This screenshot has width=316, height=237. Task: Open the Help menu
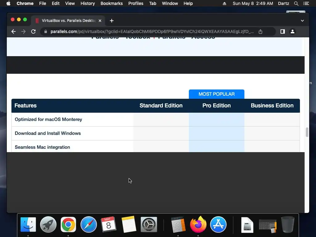188,3
